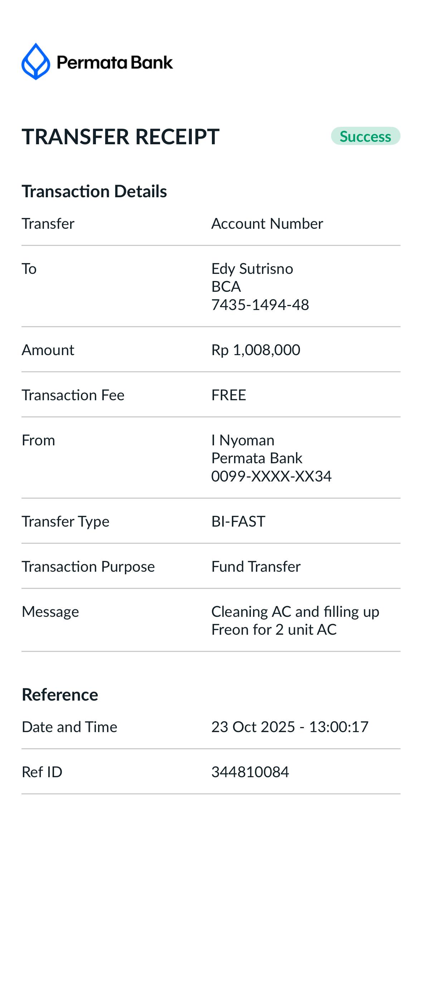Image resolution: width=422 pixels, height=992 pixels.
Task: Click the Transaction Purpose row label
Action: (x=88, y=566)
